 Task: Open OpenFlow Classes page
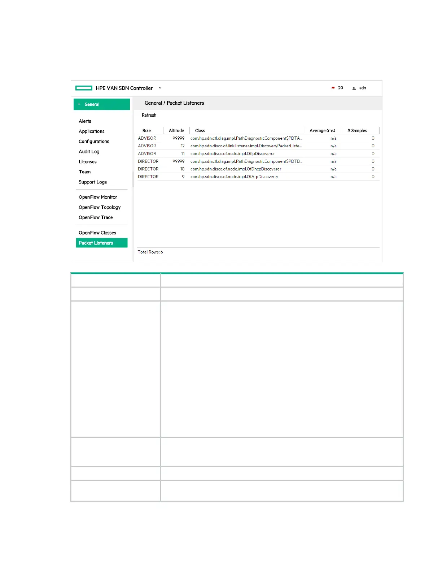coord(97,233)
